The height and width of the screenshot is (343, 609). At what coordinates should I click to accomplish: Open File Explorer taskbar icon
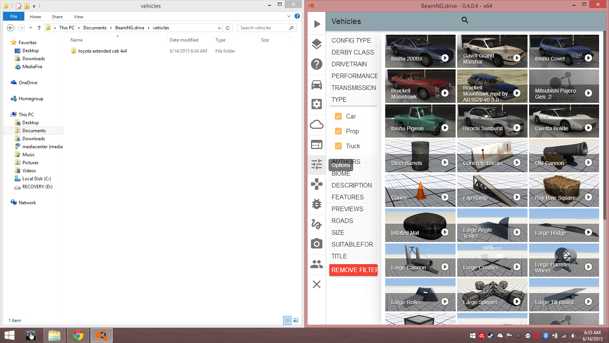click(54, 335)
